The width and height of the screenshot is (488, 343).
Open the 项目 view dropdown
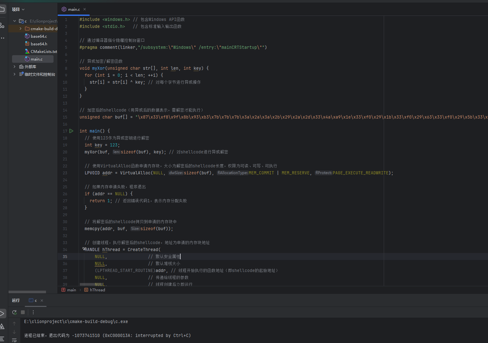click(18, 10)
